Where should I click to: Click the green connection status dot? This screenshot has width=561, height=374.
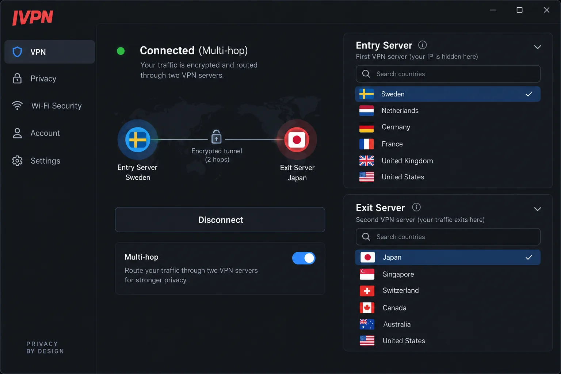coord(121,51)
